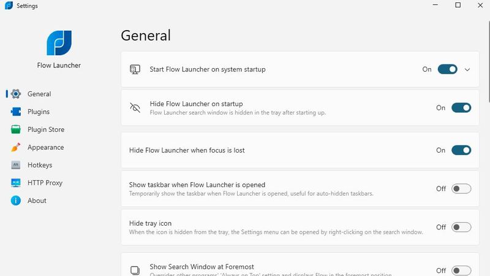
Task: Disable Hide Flow Launcher when focus is lost
Action: point(461,150)
